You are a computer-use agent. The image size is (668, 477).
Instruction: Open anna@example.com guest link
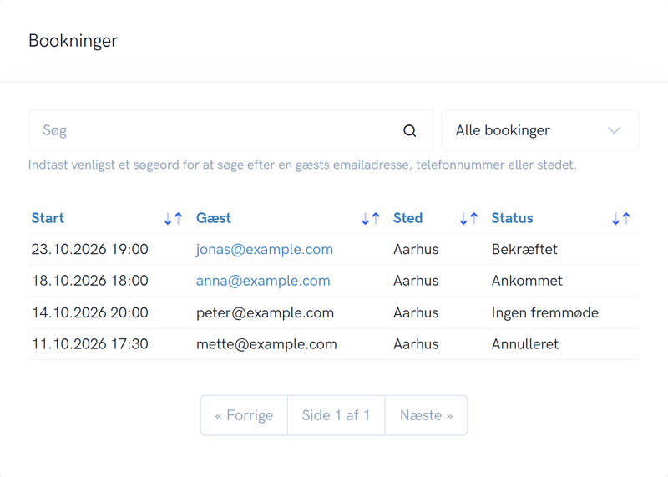click(x=263, y=281)
